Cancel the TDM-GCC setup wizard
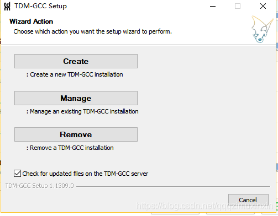 (248, 199)
